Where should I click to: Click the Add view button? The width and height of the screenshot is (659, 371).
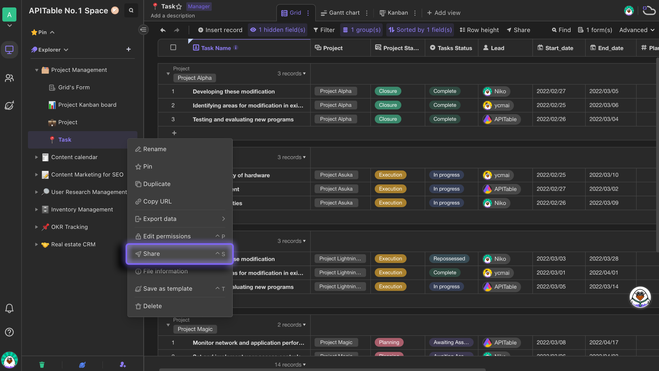point(444,13)
